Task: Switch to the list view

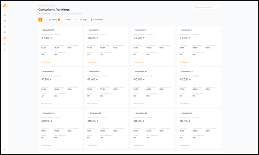Action: coord(44,20)
